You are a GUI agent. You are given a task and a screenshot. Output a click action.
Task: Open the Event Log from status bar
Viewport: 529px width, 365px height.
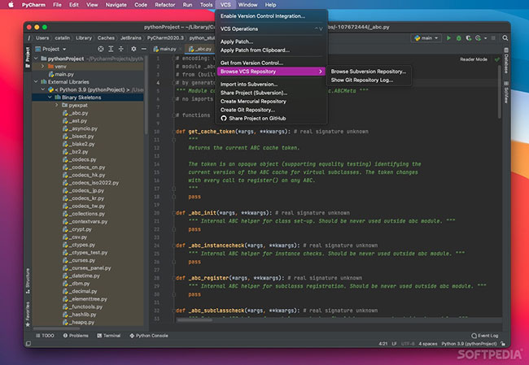click(x=484, y=336)
